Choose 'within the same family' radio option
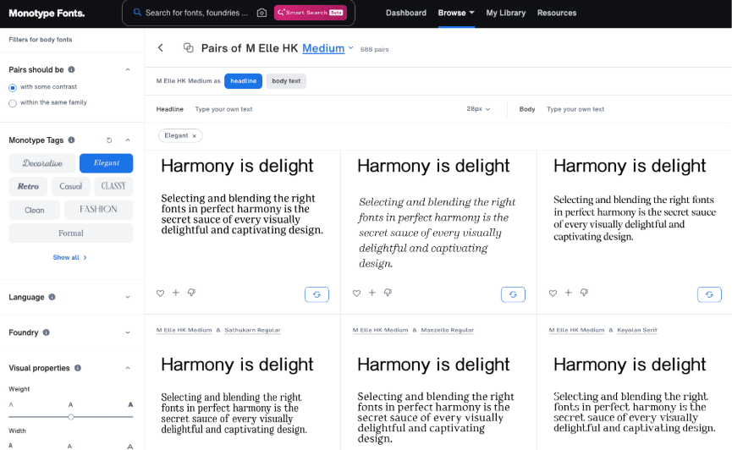732x450 pixels. pos(13,103)
